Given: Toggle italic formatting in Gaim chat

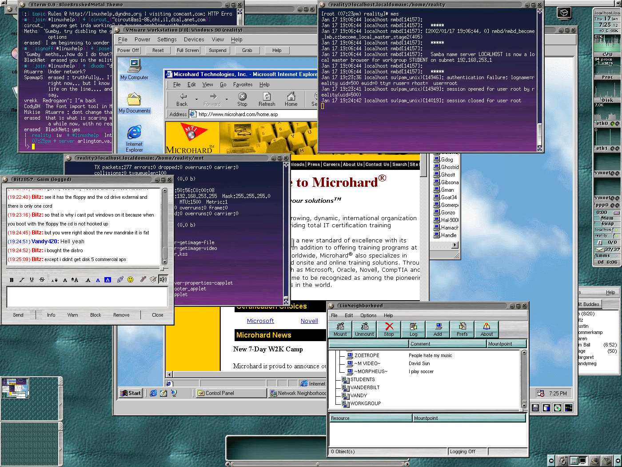Looking at the screenshot, I should (22, 280).
